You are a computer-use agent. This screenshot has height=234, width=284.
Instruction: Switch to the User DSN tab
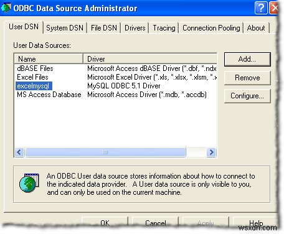click(24, 27)
